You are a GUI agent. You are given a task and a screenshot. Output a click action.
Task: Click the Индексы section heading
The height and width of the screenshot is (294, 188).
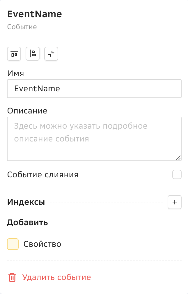(x=26, y=202)
